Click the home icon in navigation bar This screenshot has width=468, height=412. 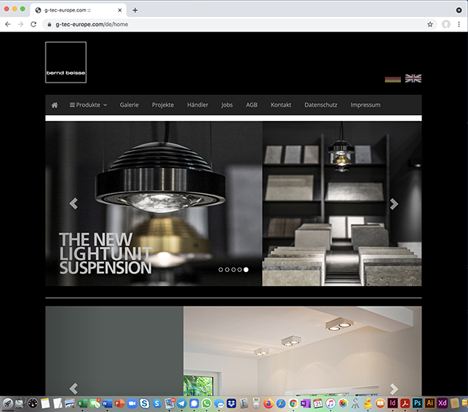54,105
